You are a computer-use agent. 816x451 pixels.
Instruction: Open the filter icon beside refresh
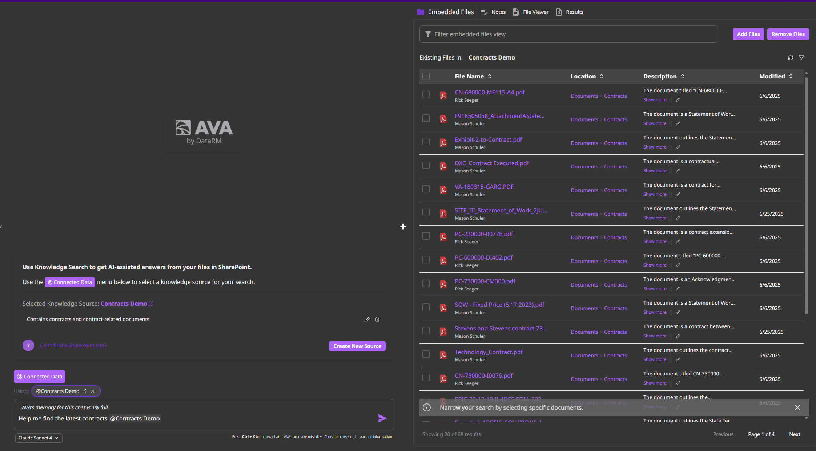tap(802, 57)
